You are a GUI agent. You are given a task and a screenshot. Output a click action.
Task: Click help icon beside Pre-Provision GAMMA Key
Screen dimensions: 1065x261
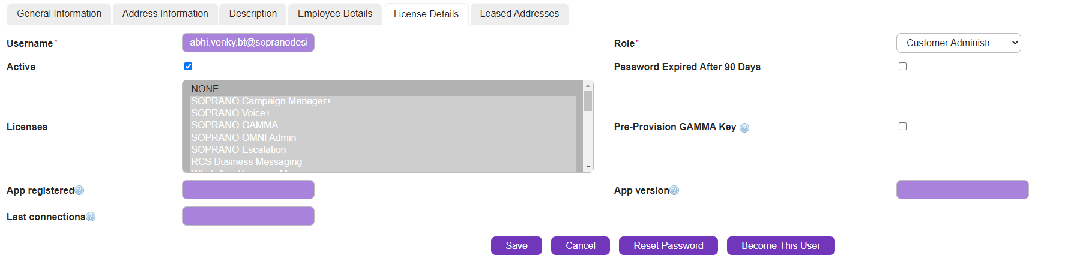tap(744, 128)
